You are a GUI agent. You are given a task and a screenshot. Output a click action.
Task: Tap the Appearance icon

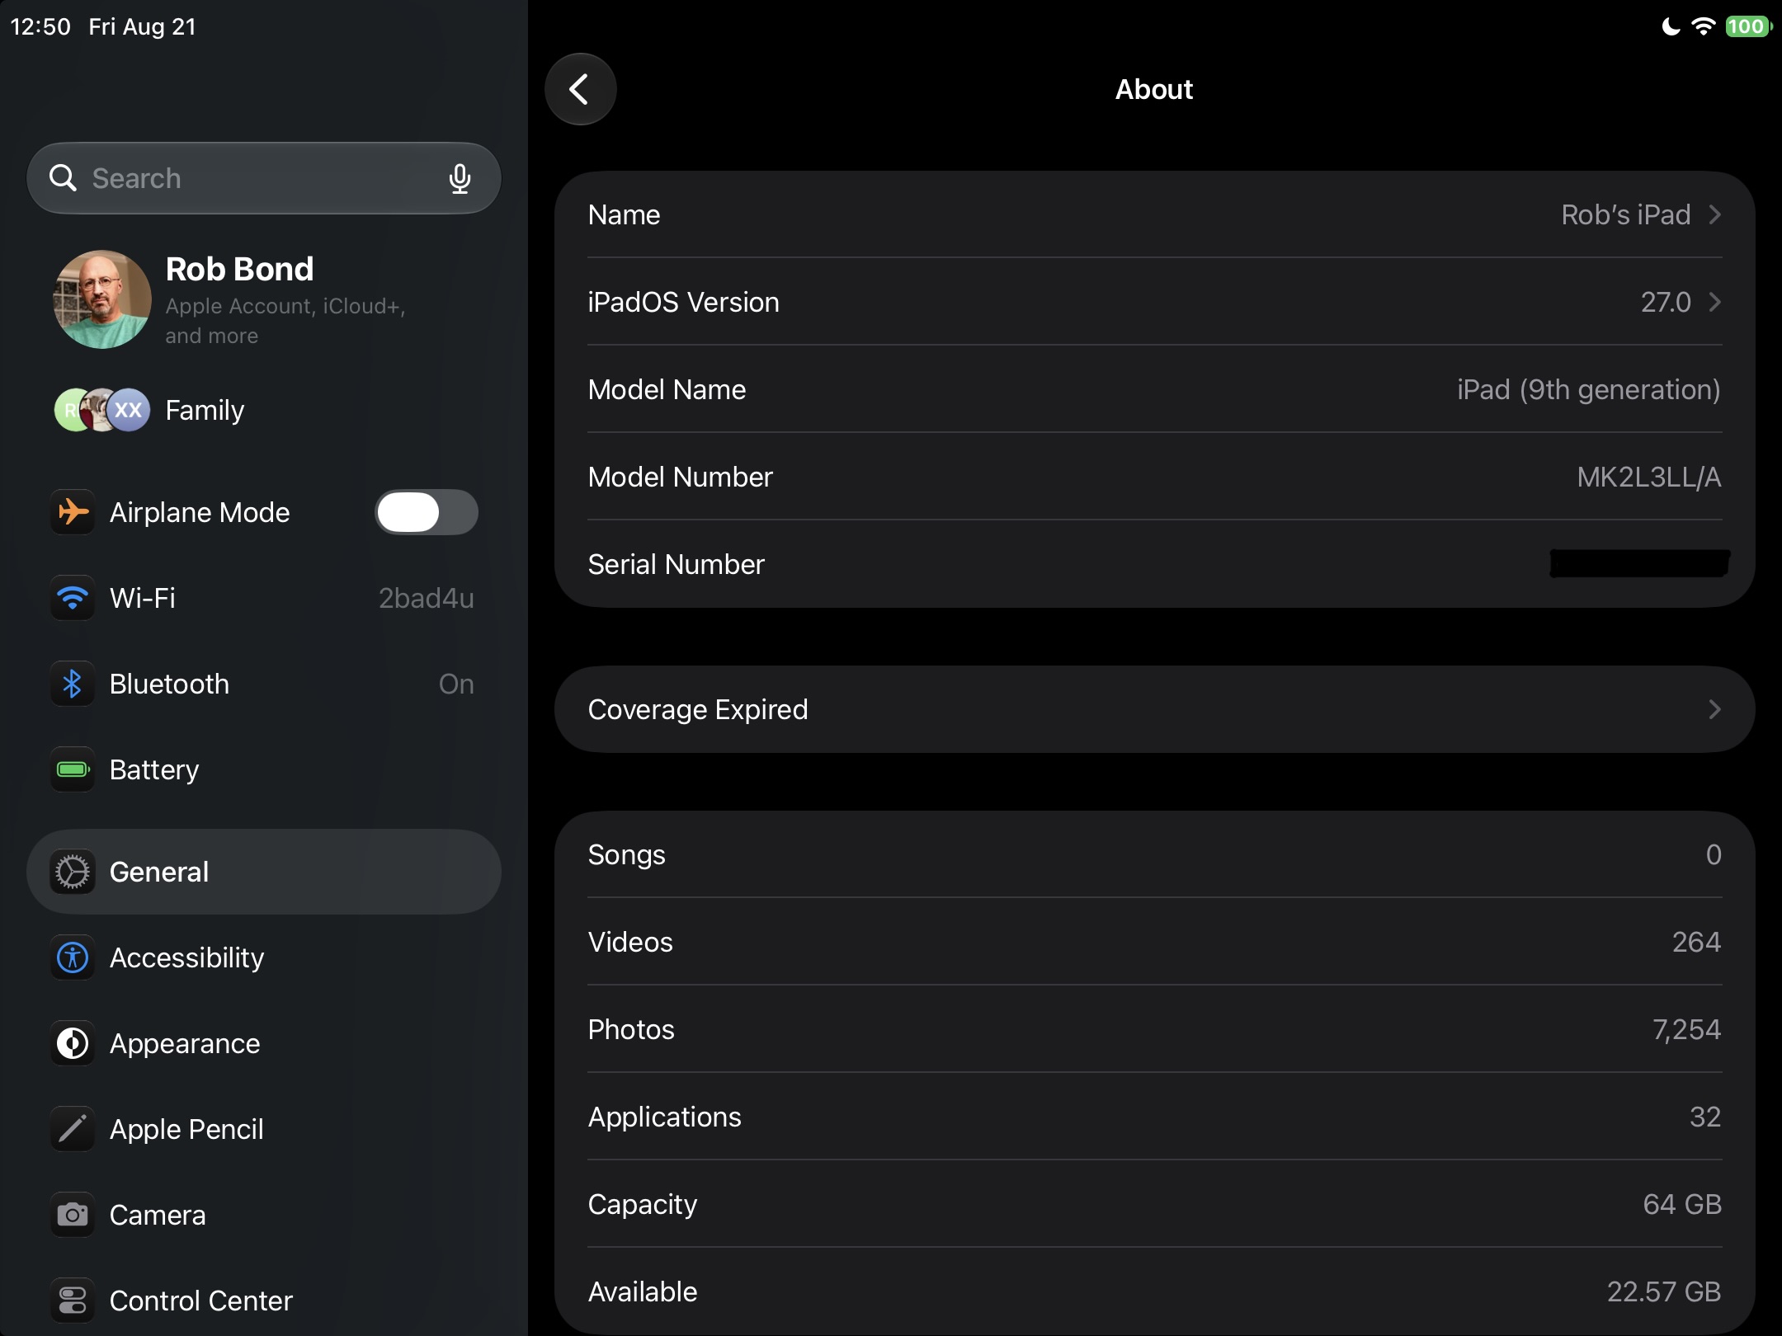point(73,1043)
